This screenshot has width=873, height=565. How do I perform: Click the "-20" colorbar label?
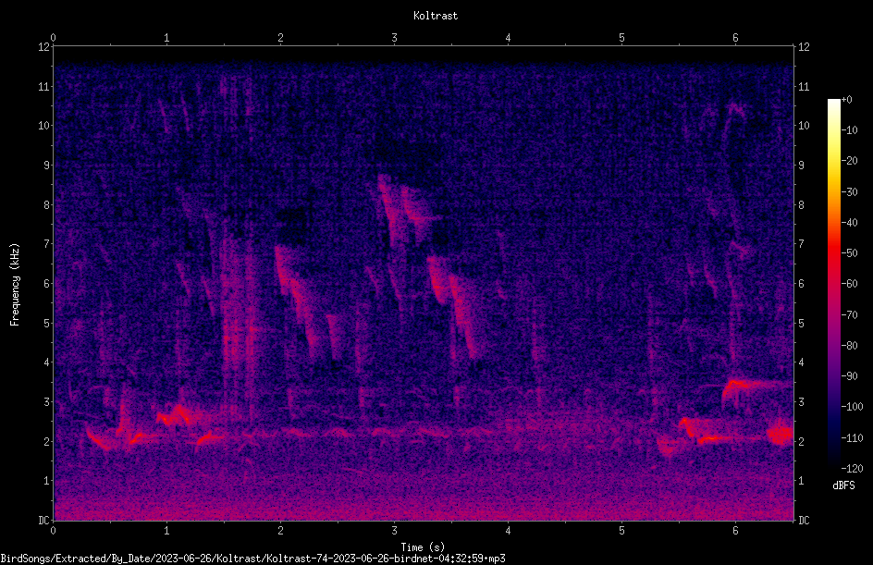pos(849,161)
